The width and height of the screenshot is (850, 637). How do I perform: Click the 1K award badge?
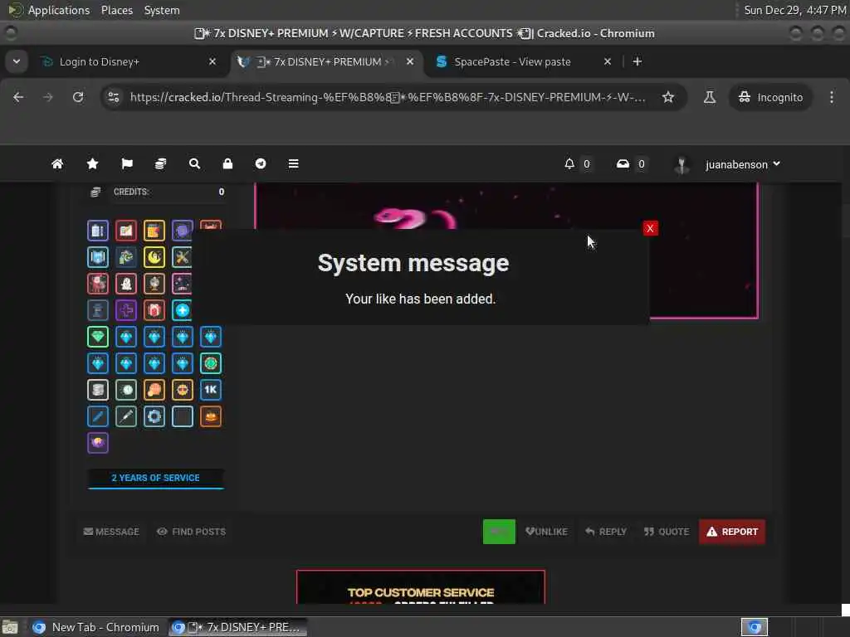[x=210, y=390]
